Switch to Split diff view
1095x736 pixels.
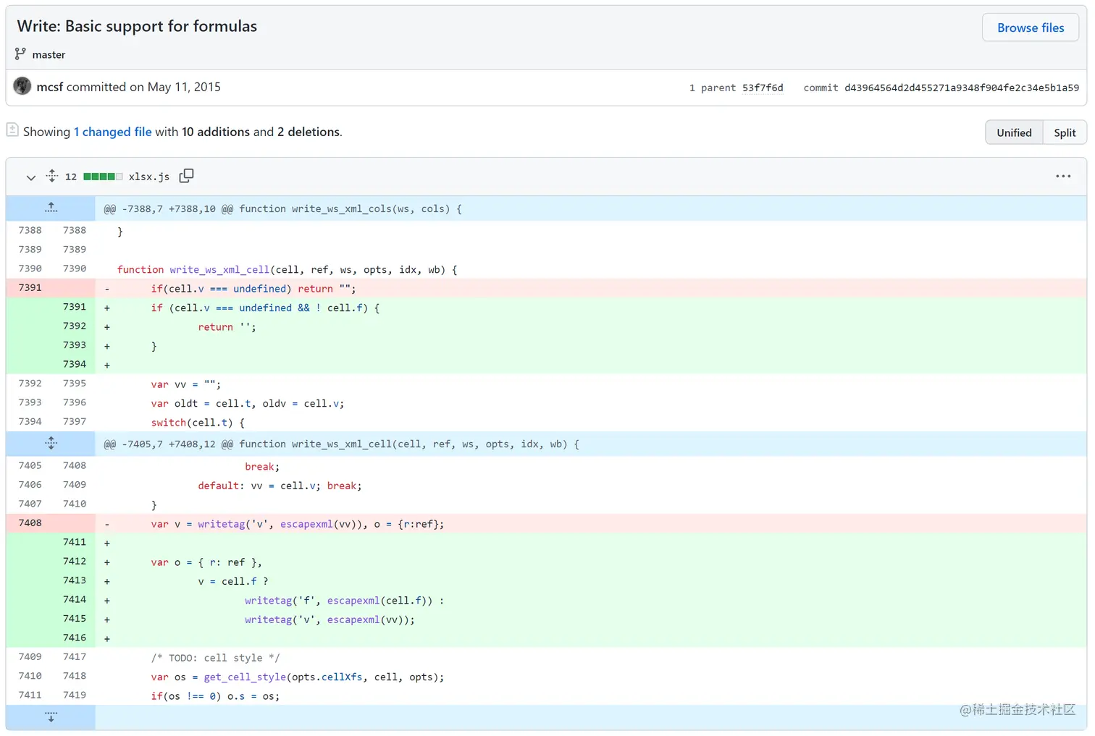tap(1065, 132)
